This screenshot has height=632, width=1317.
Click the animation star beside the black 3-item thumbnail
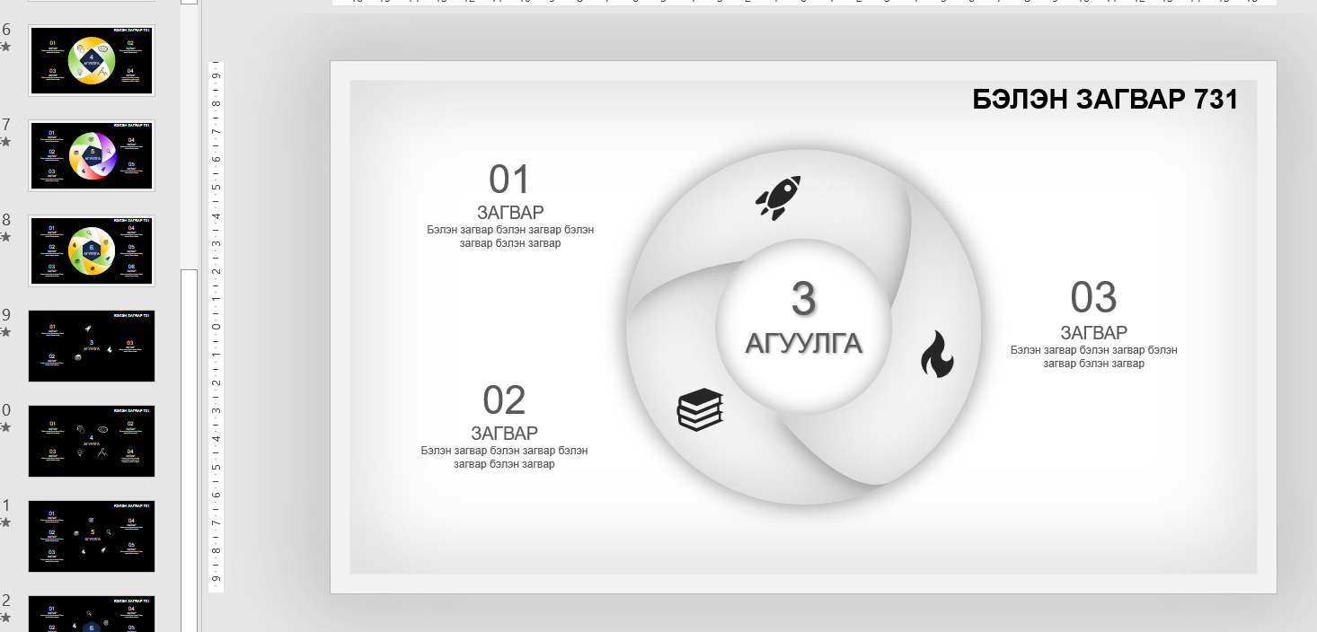point(5,332)
